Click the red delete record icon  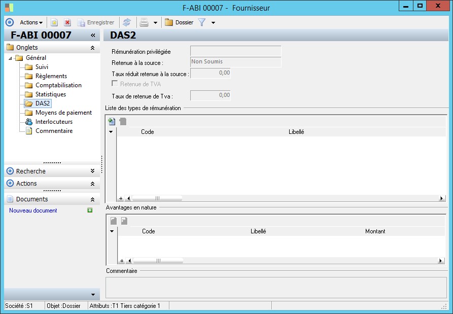coord(67,22)
